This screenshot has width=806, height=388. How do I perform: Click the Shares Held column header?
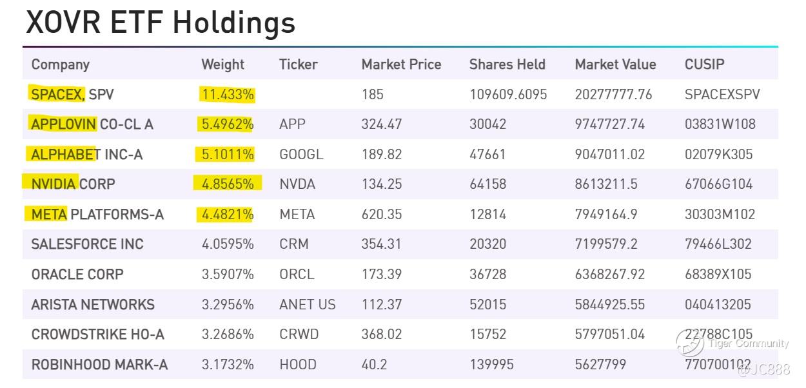507,64
